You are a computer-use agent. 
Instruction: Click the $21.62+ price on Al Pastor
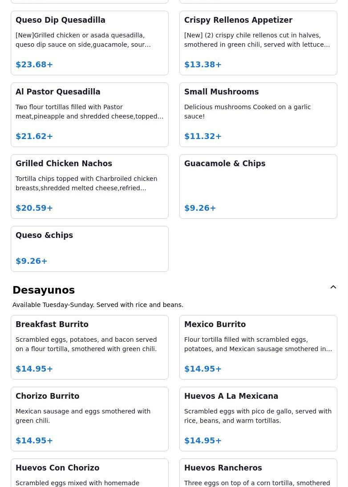[34, 136]
